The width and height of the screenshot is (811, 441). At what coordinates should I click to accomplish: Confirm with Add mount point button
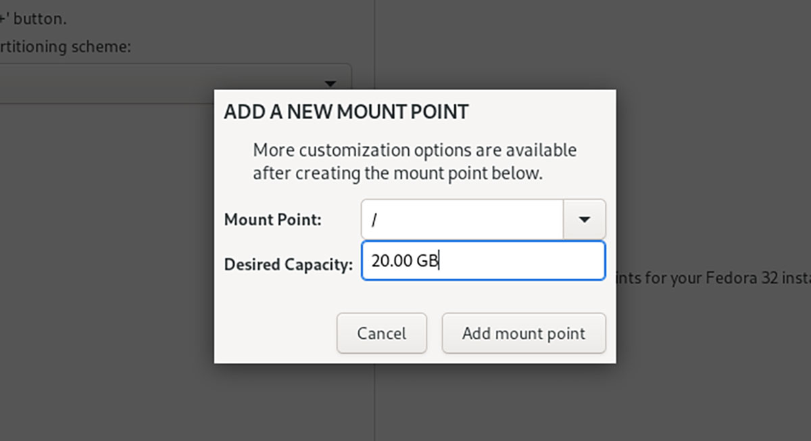524,333
